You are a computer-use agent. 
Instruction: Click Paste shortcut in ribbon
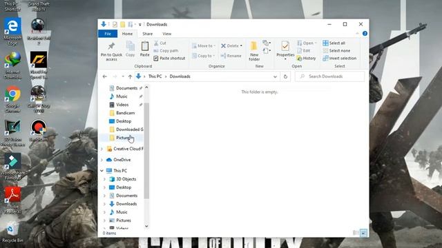coord(169,58)
